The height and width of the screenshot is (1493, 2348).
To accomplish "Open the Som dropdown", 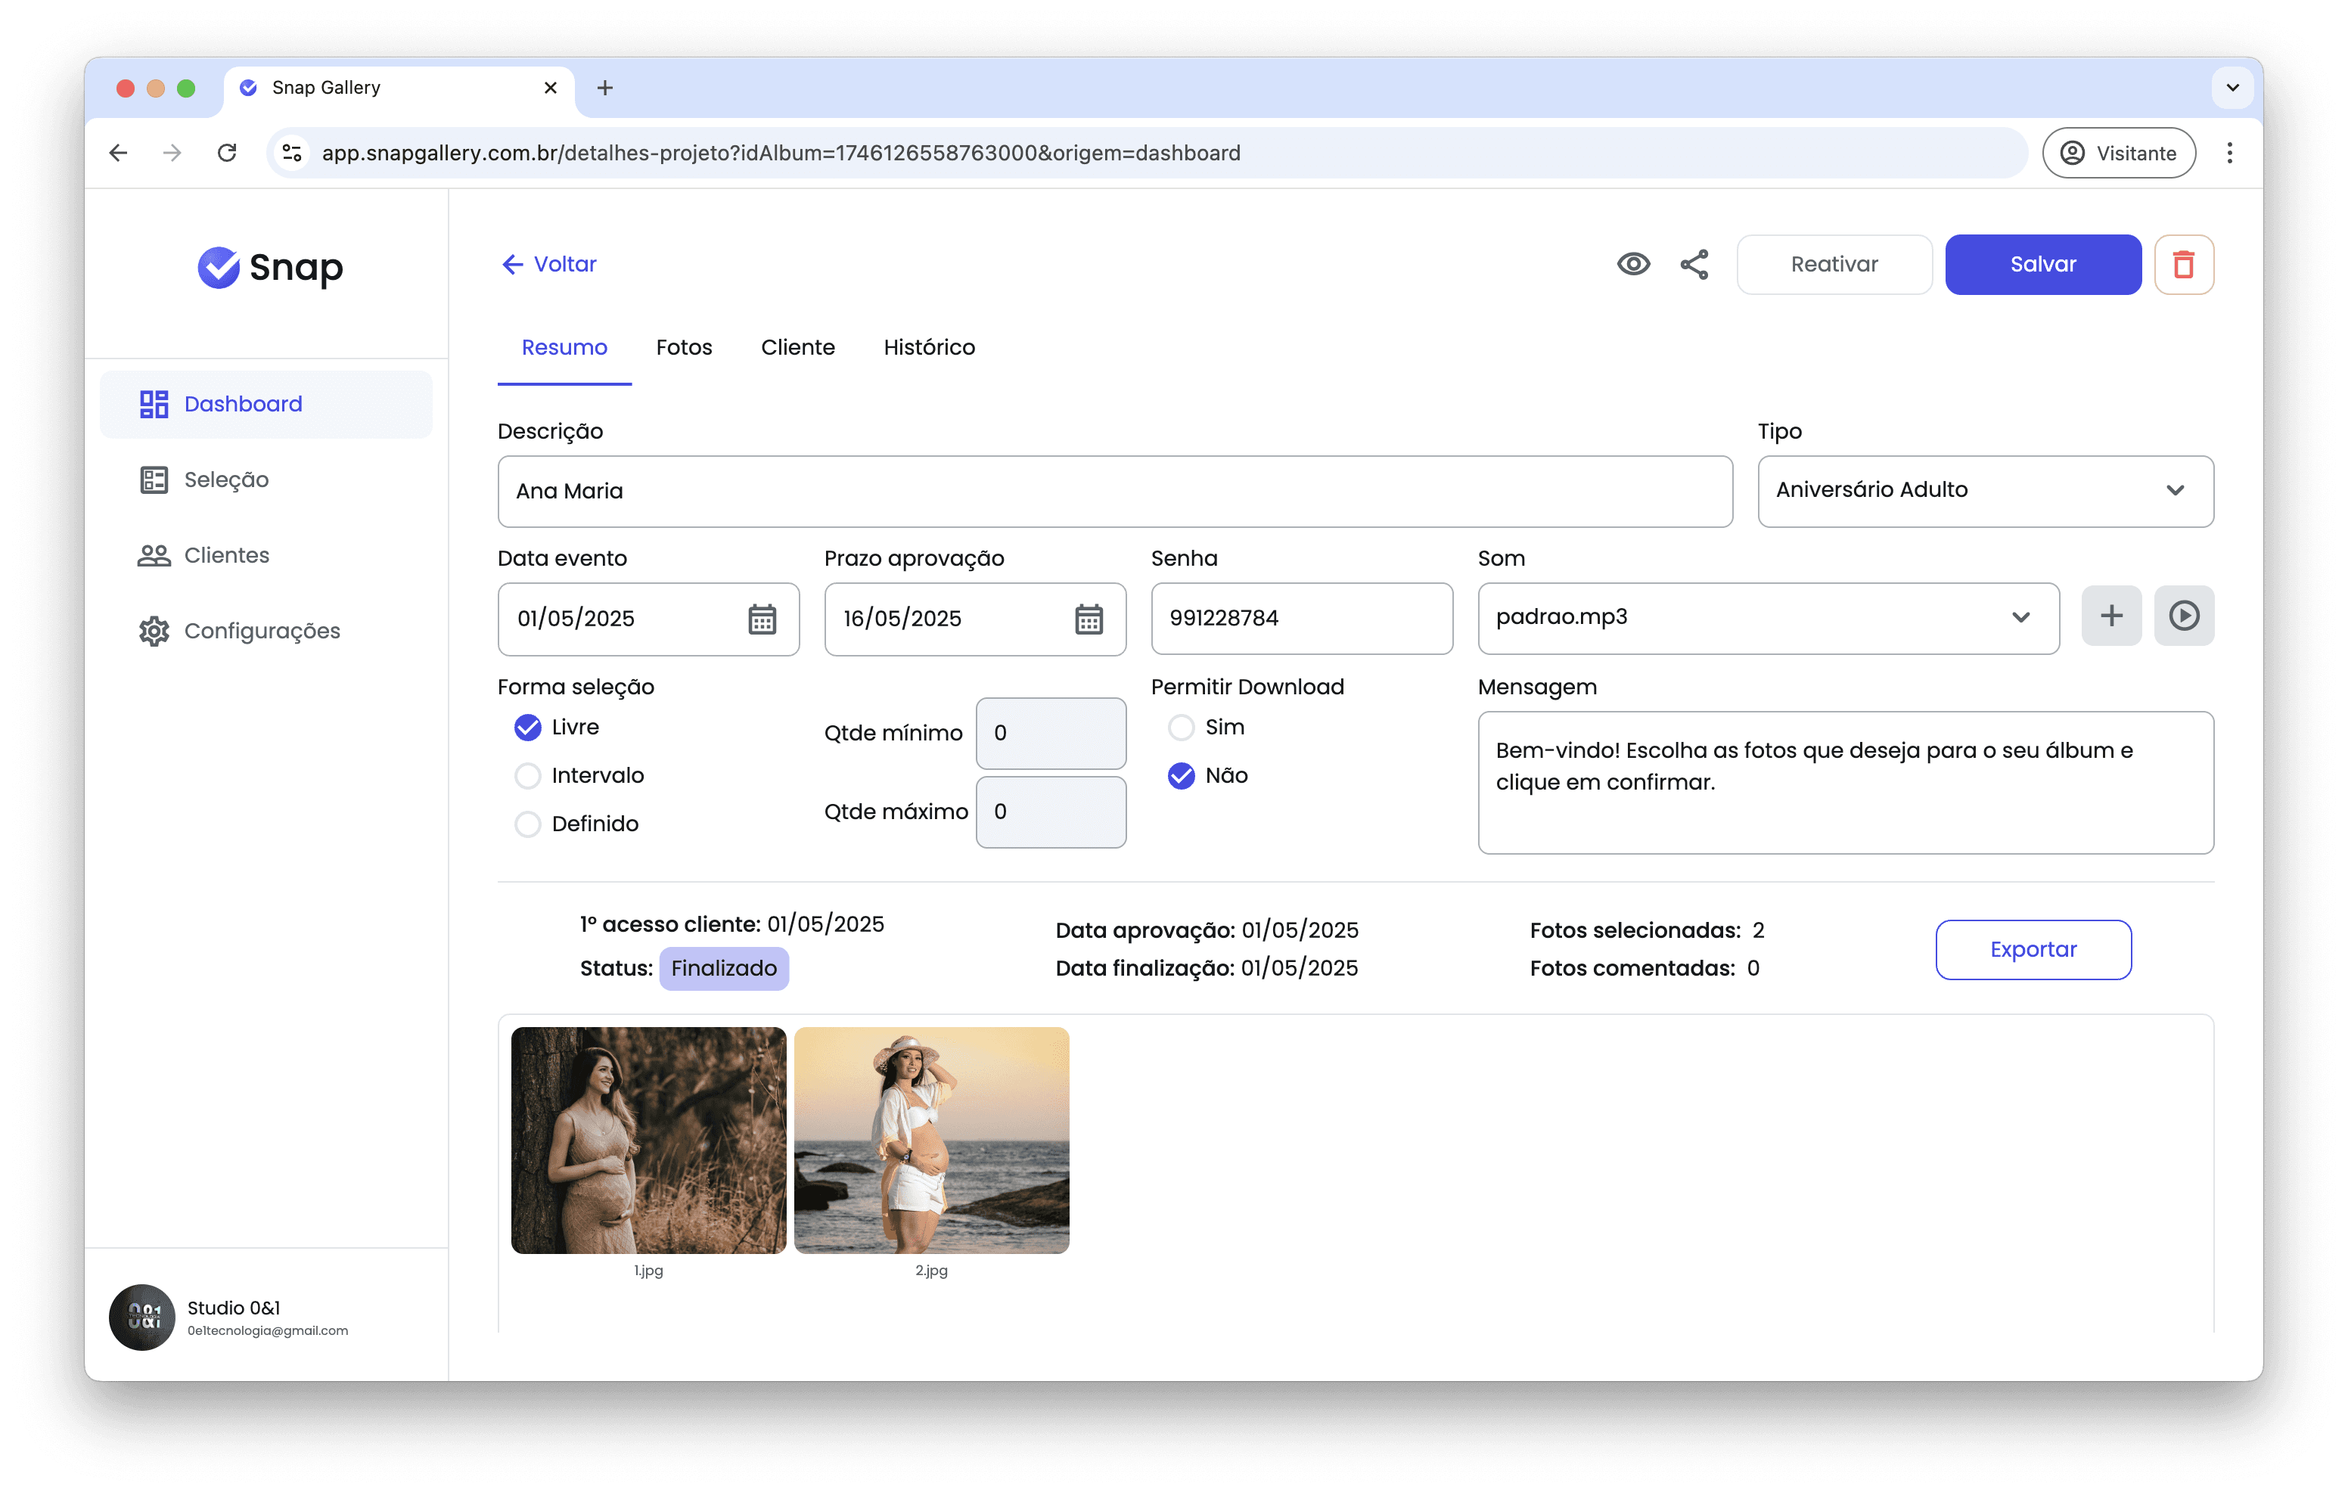I will click(1768, 617).
